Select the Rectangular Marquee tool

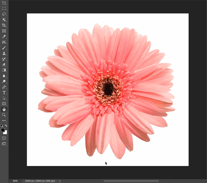pyautogui.click(x=4, y=8)
